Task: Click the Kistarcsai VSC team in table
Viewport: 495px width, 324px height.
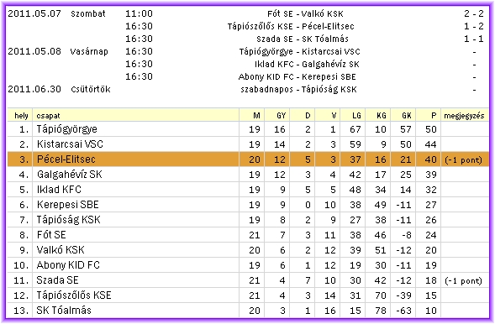Action: pos(70,144)
